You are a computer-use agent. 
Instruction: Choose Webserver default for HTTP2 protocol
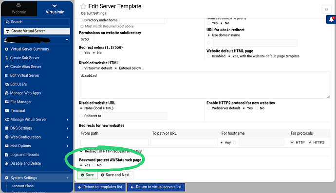tap(209, 108)
